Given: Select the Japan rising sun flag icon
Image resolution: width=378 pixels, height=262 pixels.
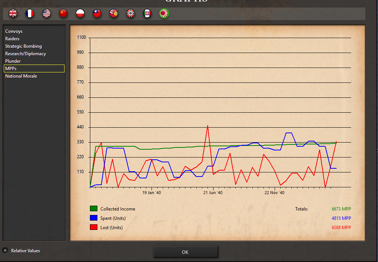Looking at the screenshot, I should [164, 13].
